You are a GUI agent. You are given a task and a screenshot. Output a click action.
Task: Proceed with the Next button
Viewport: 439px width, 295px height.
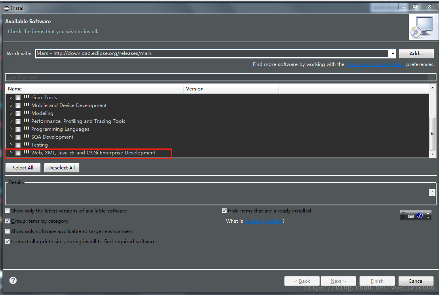pyautogui.click(x=338, y=281)
